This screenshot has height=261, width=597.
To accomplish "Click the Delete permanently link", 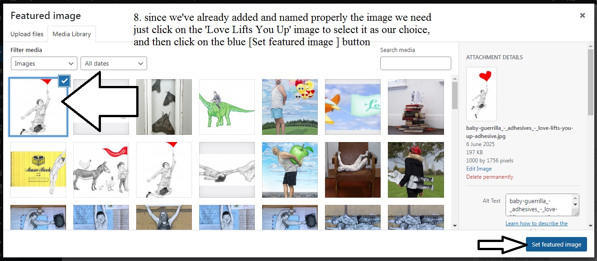I will tap(490, 177).
